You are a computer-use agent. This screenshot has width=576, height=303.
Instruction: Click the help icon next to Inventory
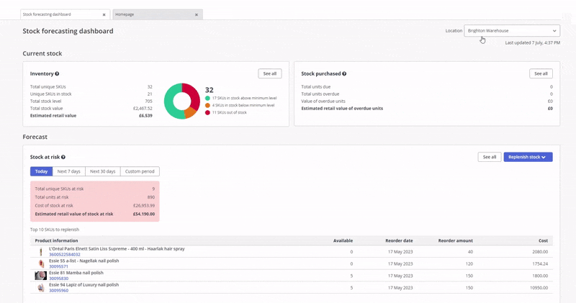(57, 74)
